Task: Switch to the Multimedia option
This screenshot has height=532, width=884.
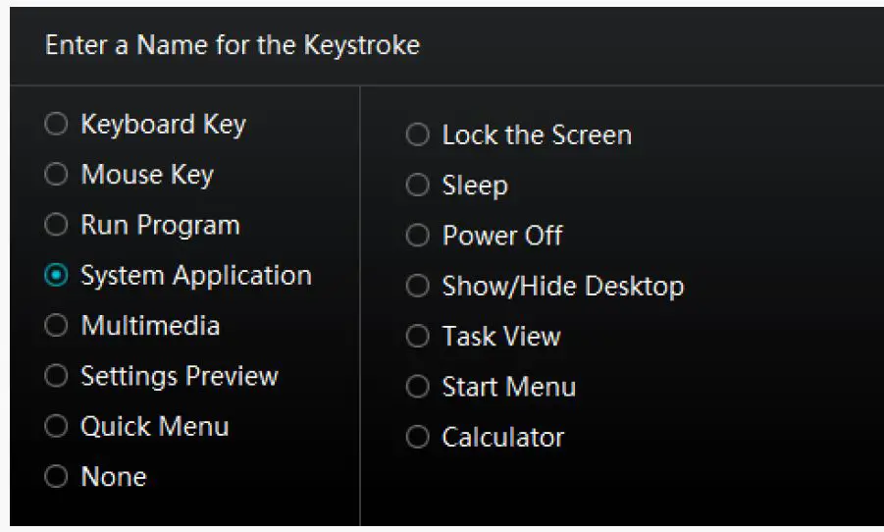Action: click(x=57, y=326)
